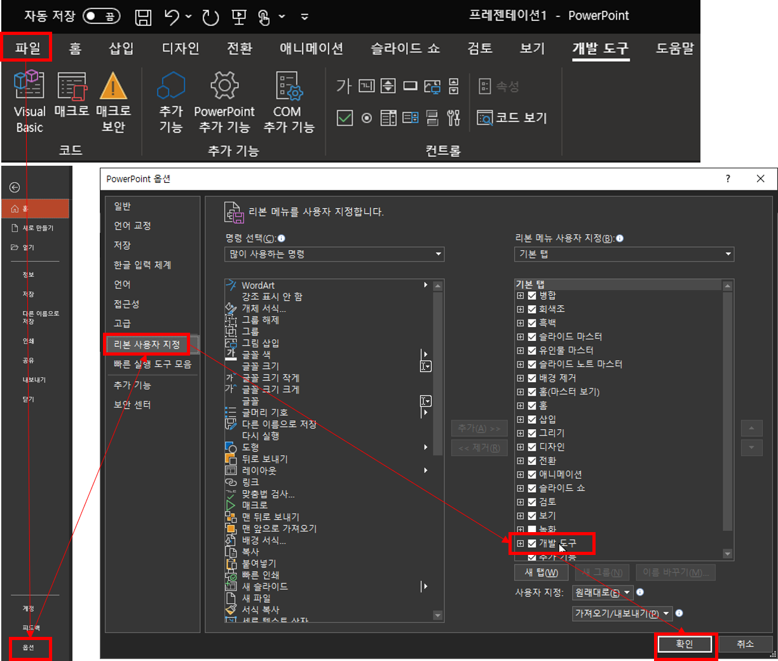778x661 pixels.
Task: Uncheck the 개발 도구 checkbox
Action: pyautogui.click(x=532, y=544)
